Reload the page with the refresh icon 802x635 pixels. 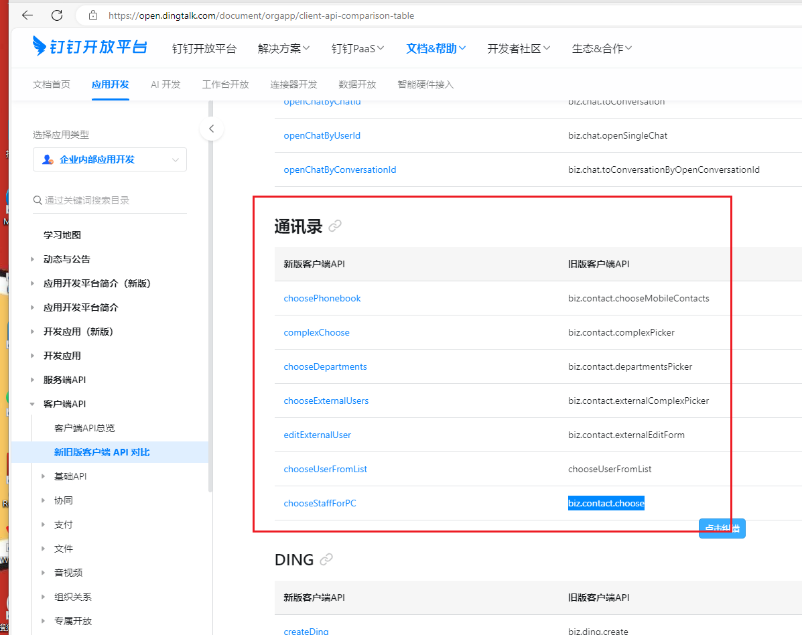pos(57,15)
